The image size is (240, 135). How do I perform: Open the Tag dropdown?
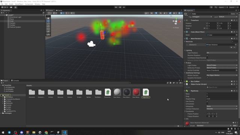point(202,16)
